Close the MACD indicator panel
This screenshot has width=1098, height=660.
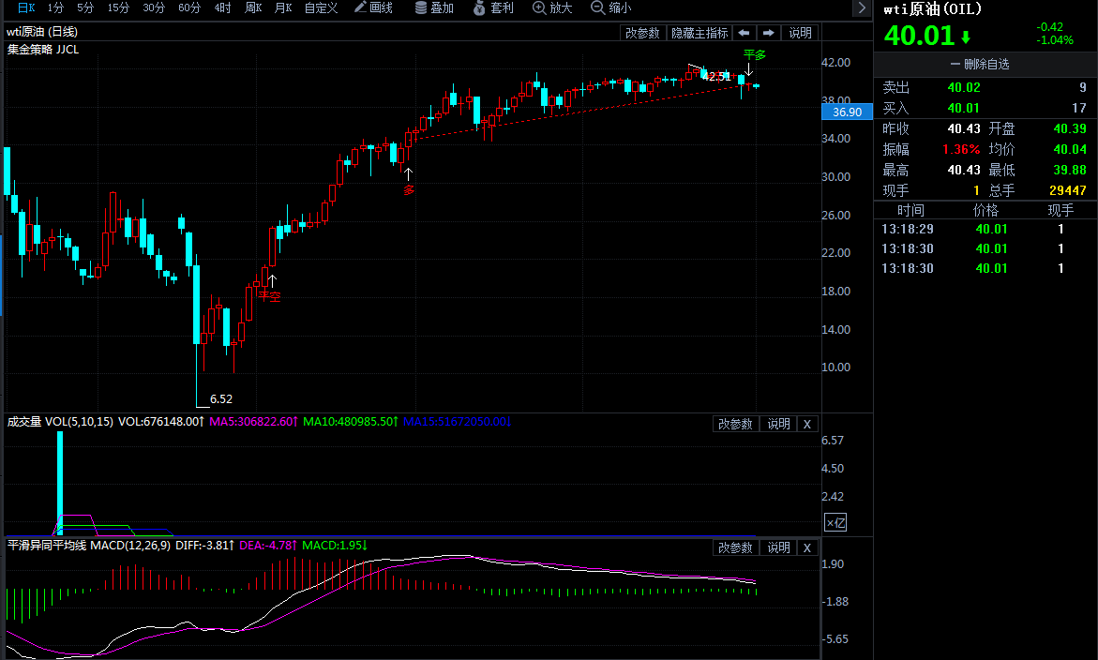click(807, 547)
